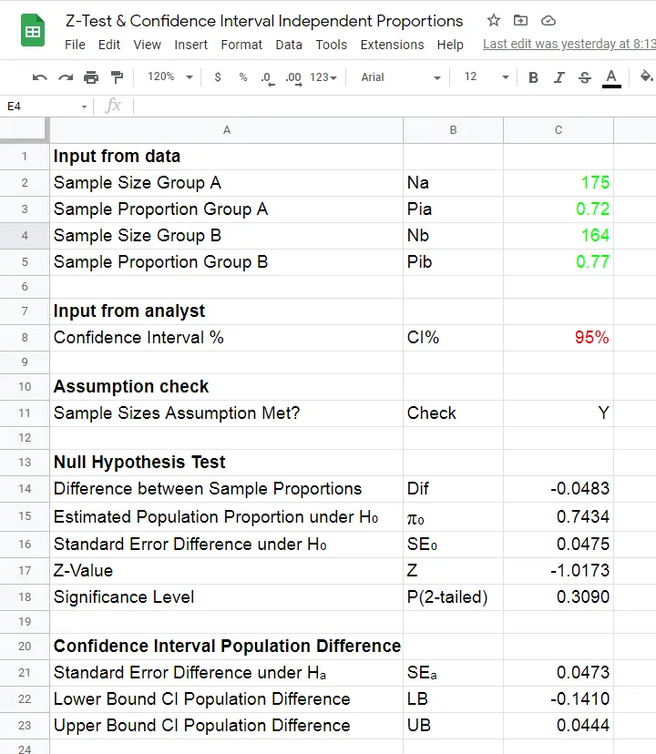The height and width of the screenshot is (754, 656).
Task: Select the P(2-tailed) label cell
Action: coord(453,597)
